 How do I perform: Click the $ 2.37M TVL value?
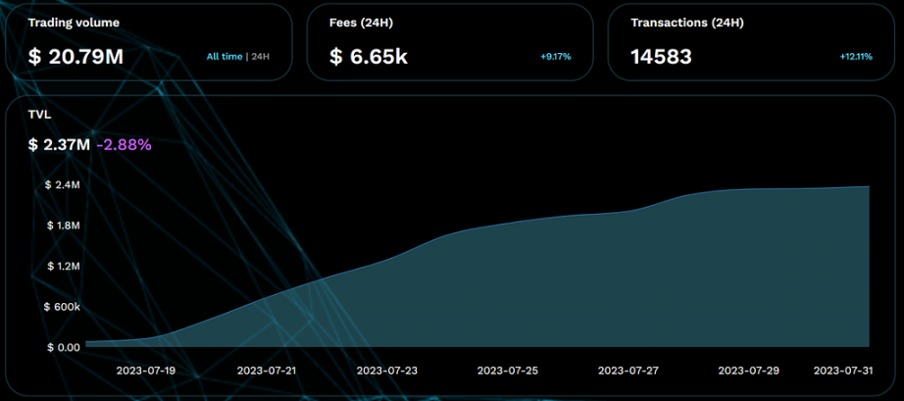[59, 144]
